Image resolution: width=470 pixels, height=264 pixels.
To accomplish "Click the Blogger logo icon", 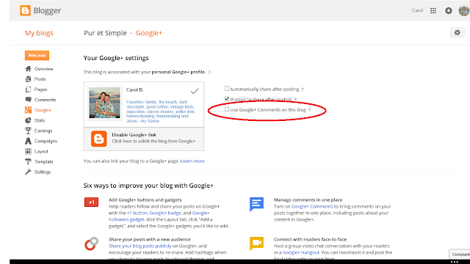I will (25, 10).
